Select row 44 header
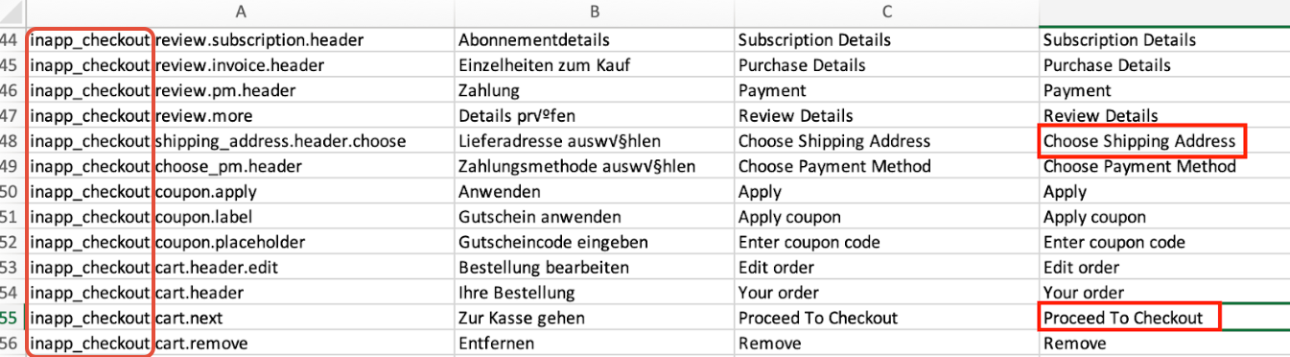Viewport: 1290px width, 357px height. pos(12,40)
